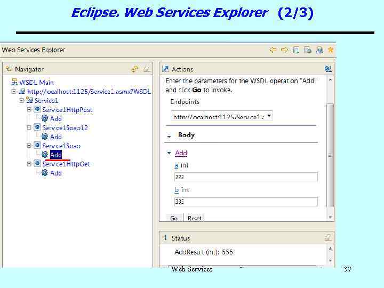
Task: Click the Service1 service icon
Action: (30, 100)
